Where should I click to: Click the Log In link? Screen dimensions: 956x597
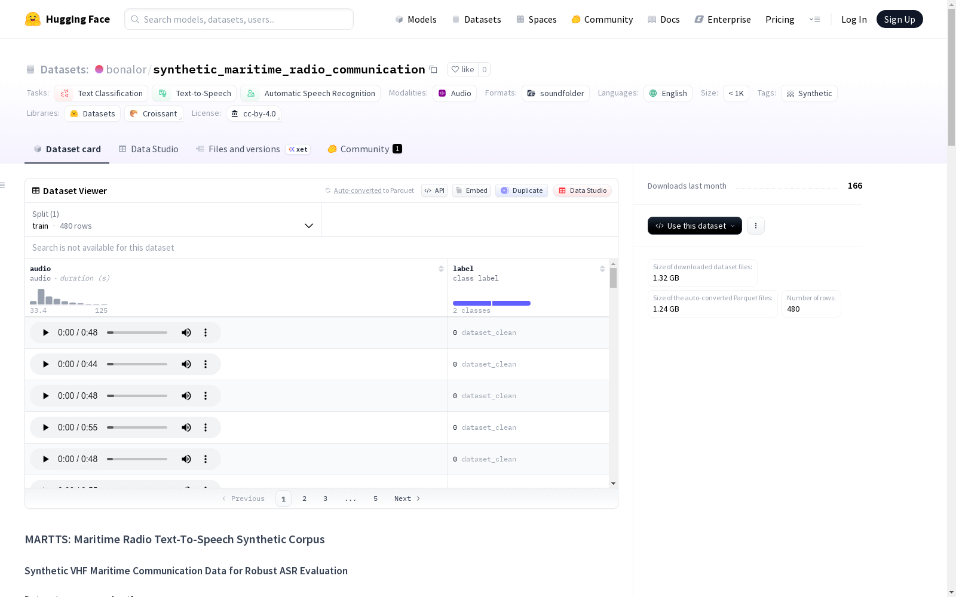pyautogui.click(x=854, y=19)
